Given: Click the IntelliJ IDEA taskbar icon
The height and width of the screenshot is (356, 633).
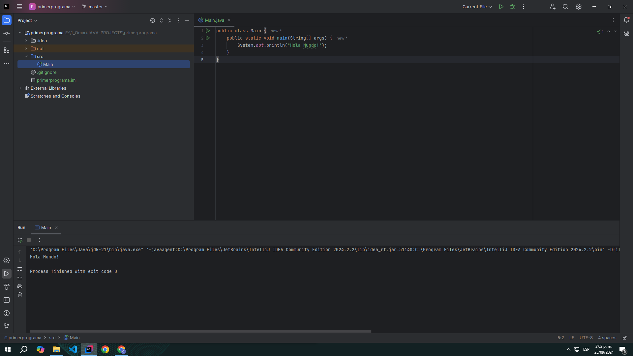Looking at the screenshot, I should (89, 349).
